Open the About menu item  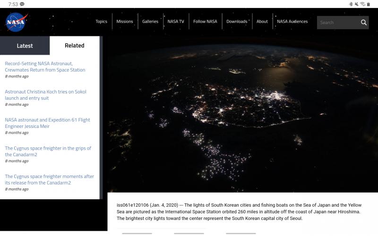point(262,22)
